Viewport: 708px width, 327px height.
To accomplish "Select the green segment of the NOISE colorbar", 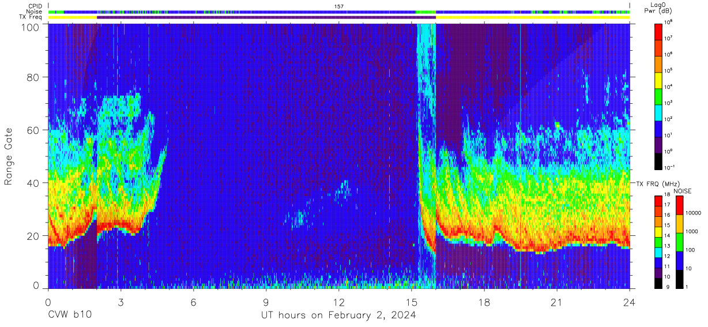I will [x=679, y=242].
